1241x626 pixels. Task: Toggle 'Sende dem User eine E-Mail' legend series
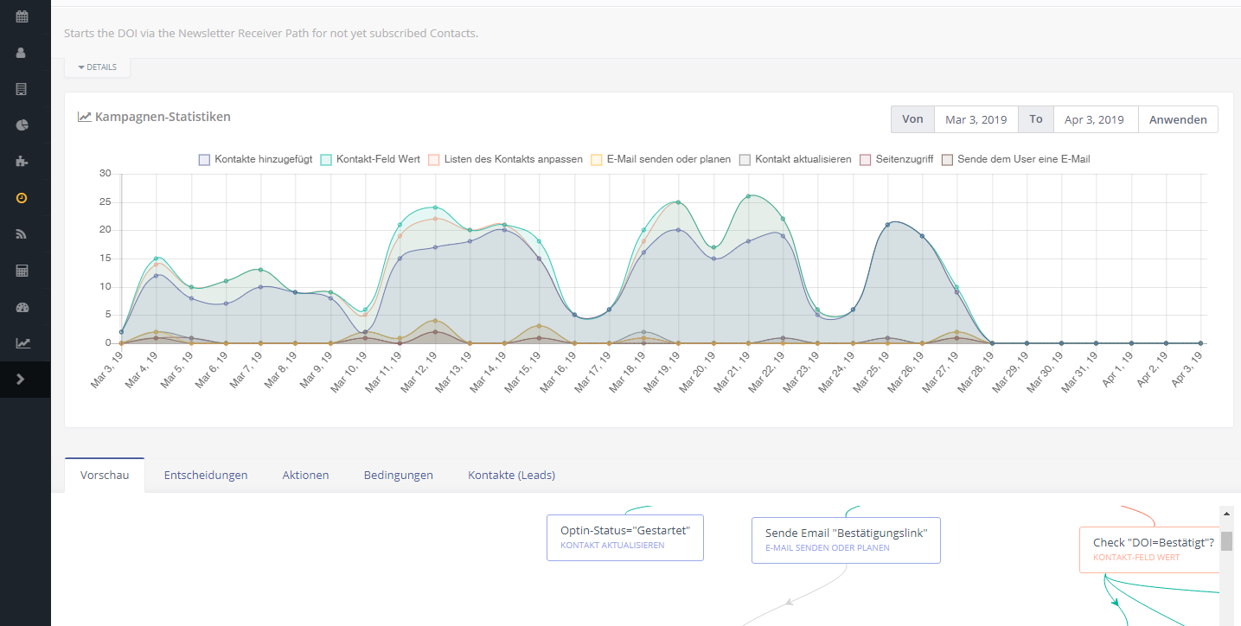pos(1016,159)
